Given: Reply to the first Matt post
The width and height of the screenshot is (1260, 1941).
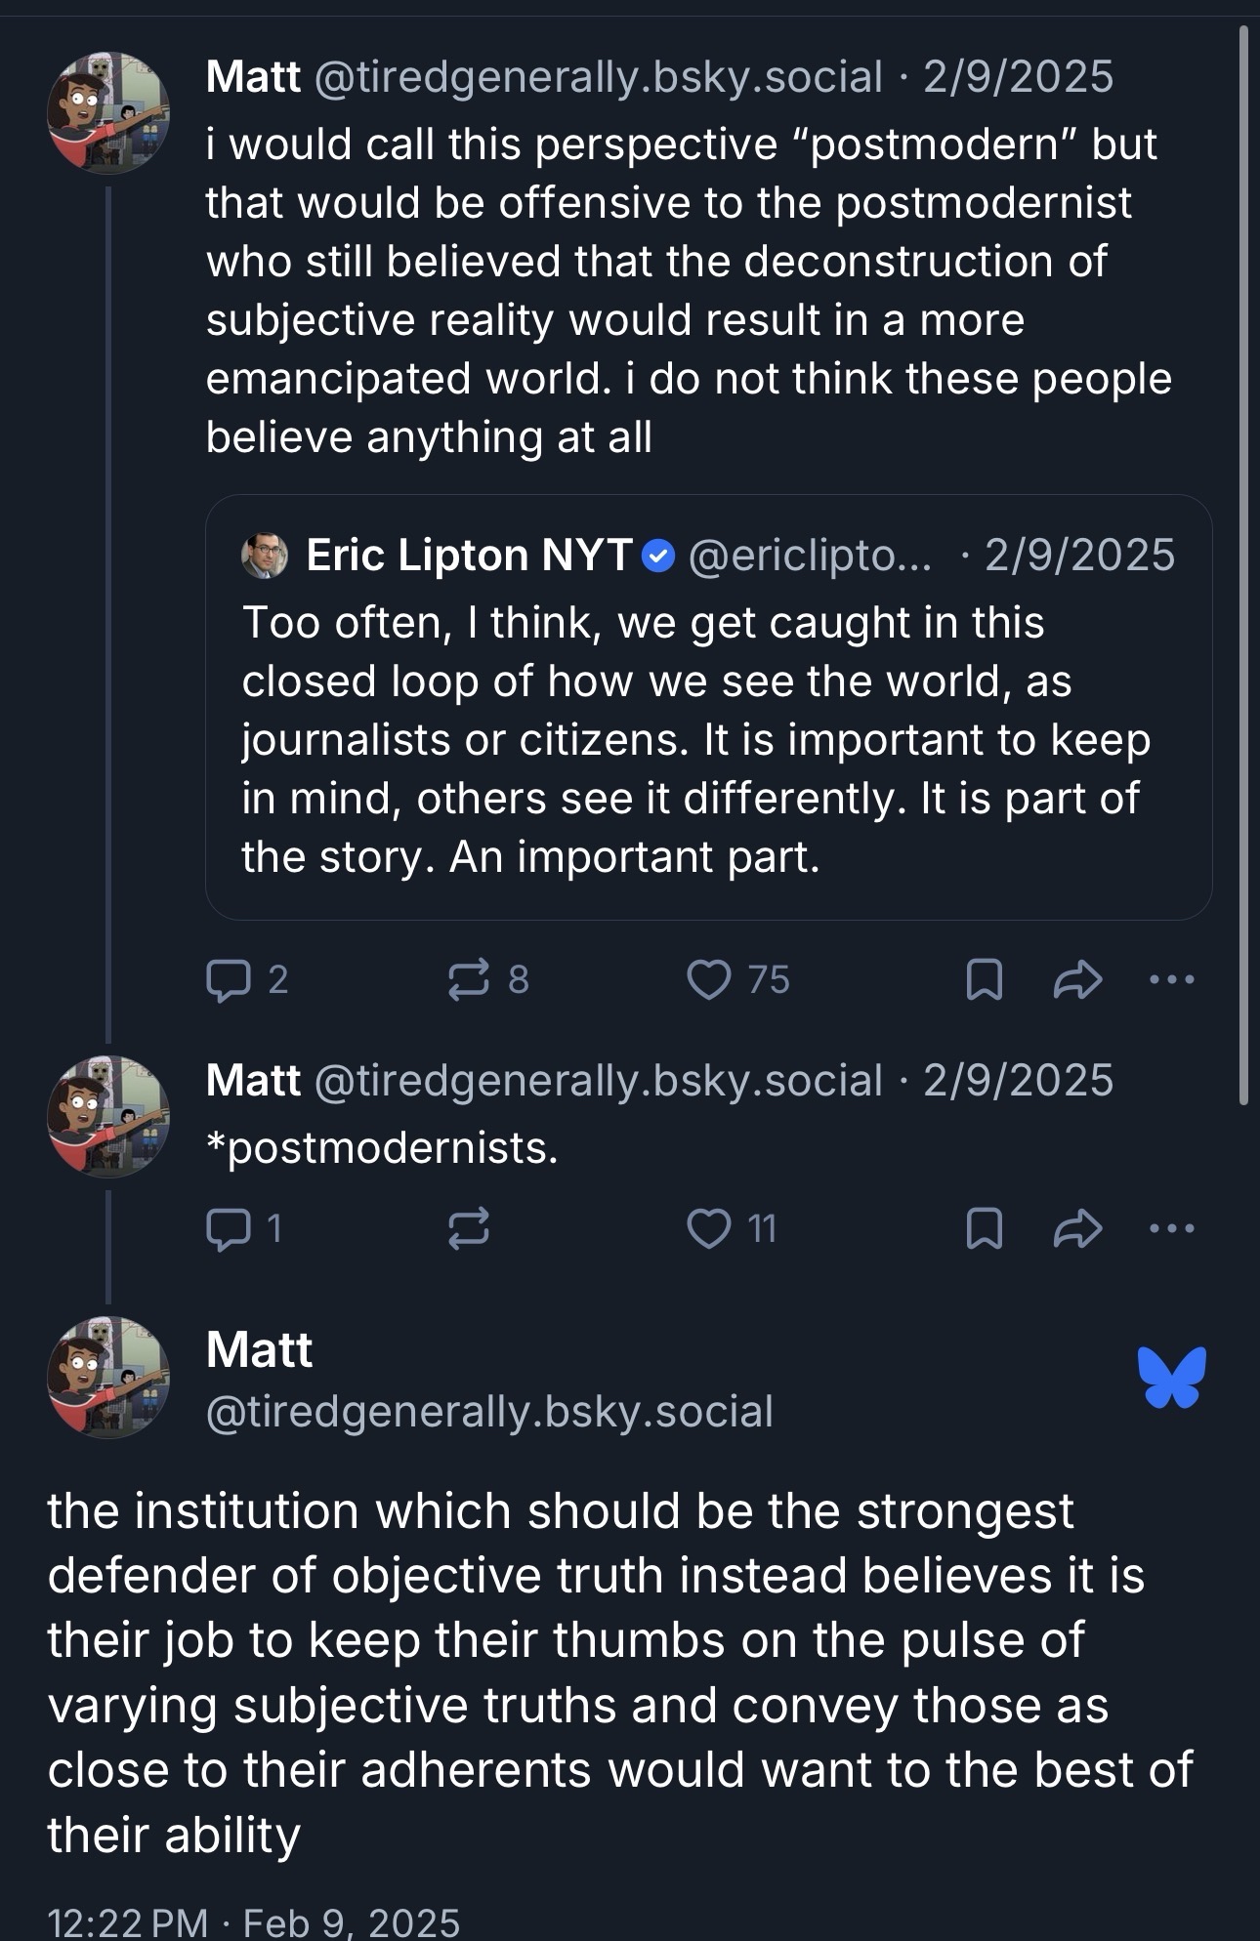Looking at the screenshot, I should tap(227, 979).
